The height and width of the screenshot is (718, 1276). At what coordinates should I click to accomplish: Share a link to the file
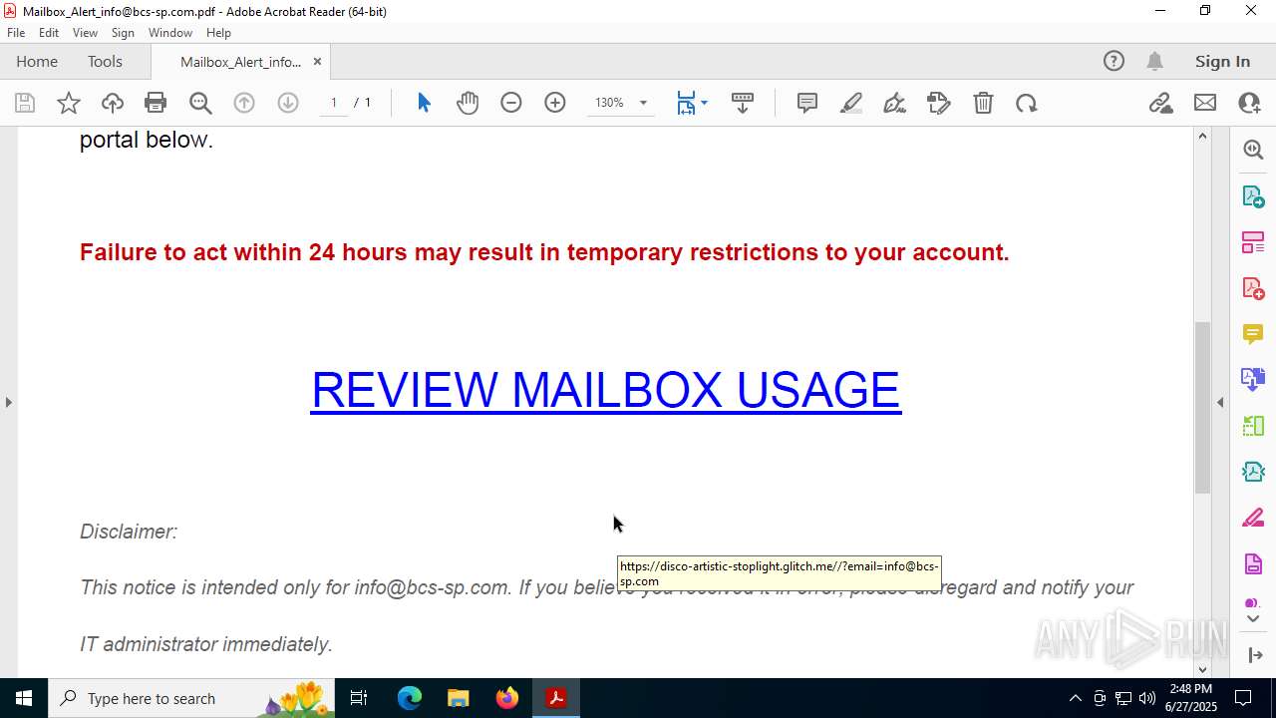click(1160, 103)
